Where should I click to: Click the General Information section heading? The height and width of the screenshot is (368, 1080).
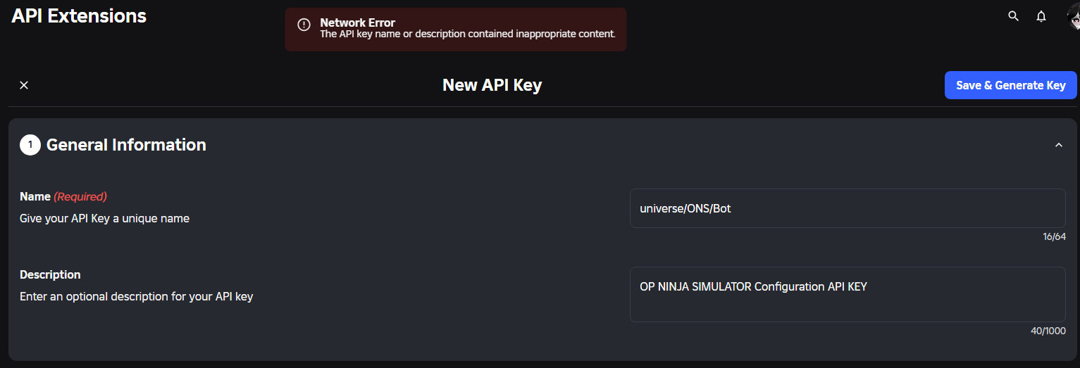pyautogui.click(x=126, y=145)
